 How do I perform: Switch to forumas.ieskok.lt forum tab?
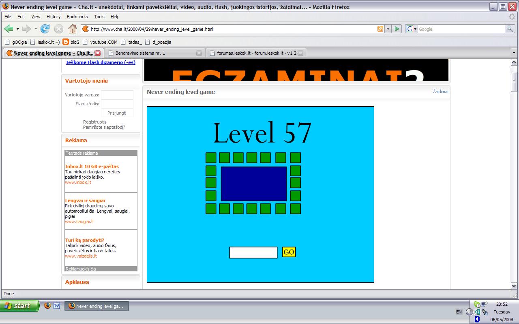[255, 53]
